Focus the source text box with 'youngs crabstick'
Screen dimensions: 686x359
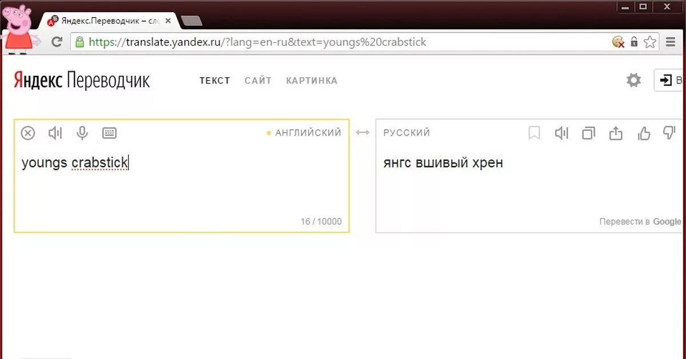click(x=182, y=176)
